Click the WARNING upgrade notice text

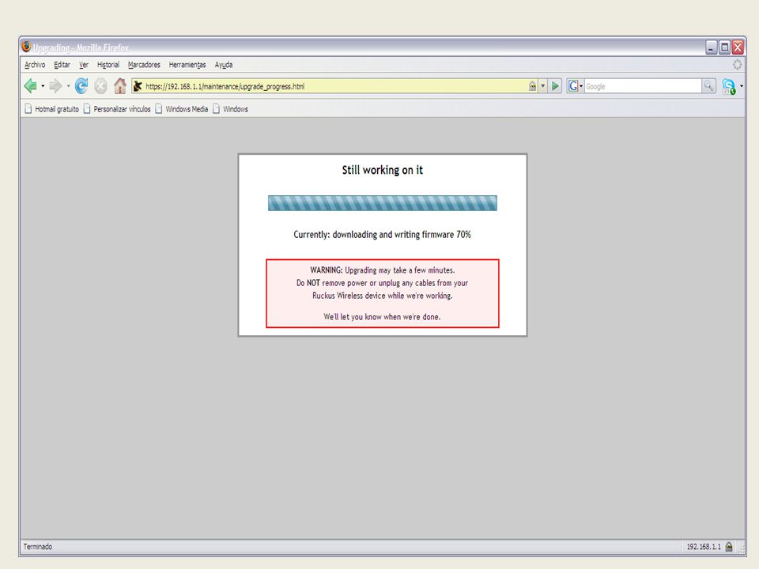tap(383, 283)
